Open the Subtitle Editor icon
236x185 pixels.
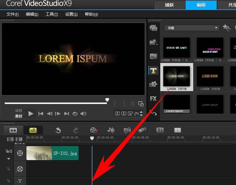tap(160, 130)
